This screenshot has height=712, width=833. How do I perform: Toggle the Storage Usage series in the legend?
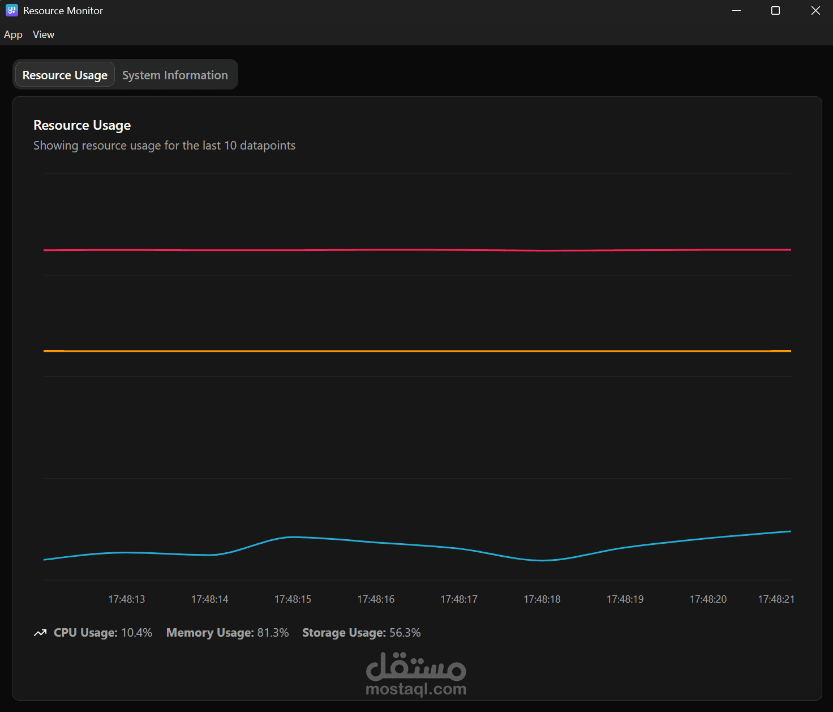click(361, 633)
